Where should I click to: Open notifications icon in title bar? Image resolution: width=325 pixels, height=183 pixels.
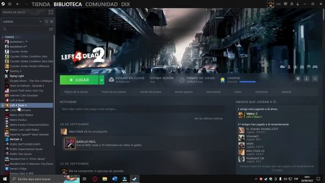click(285, 4)
